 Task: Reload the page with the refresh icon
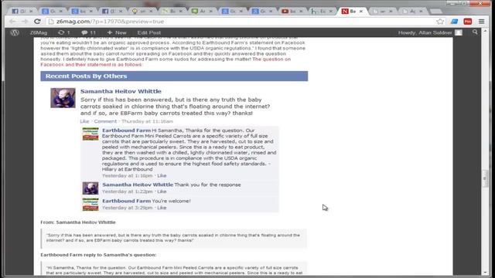coord(37,22)
